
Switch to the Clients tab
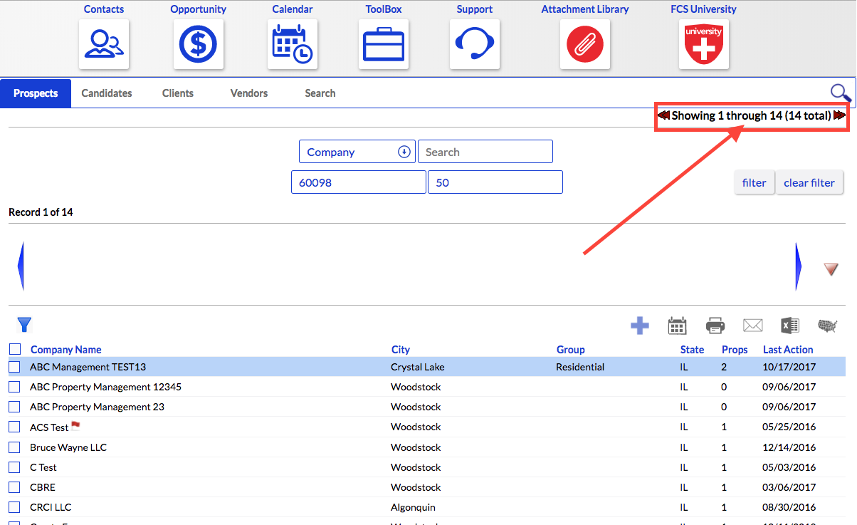tap(178, 93)
